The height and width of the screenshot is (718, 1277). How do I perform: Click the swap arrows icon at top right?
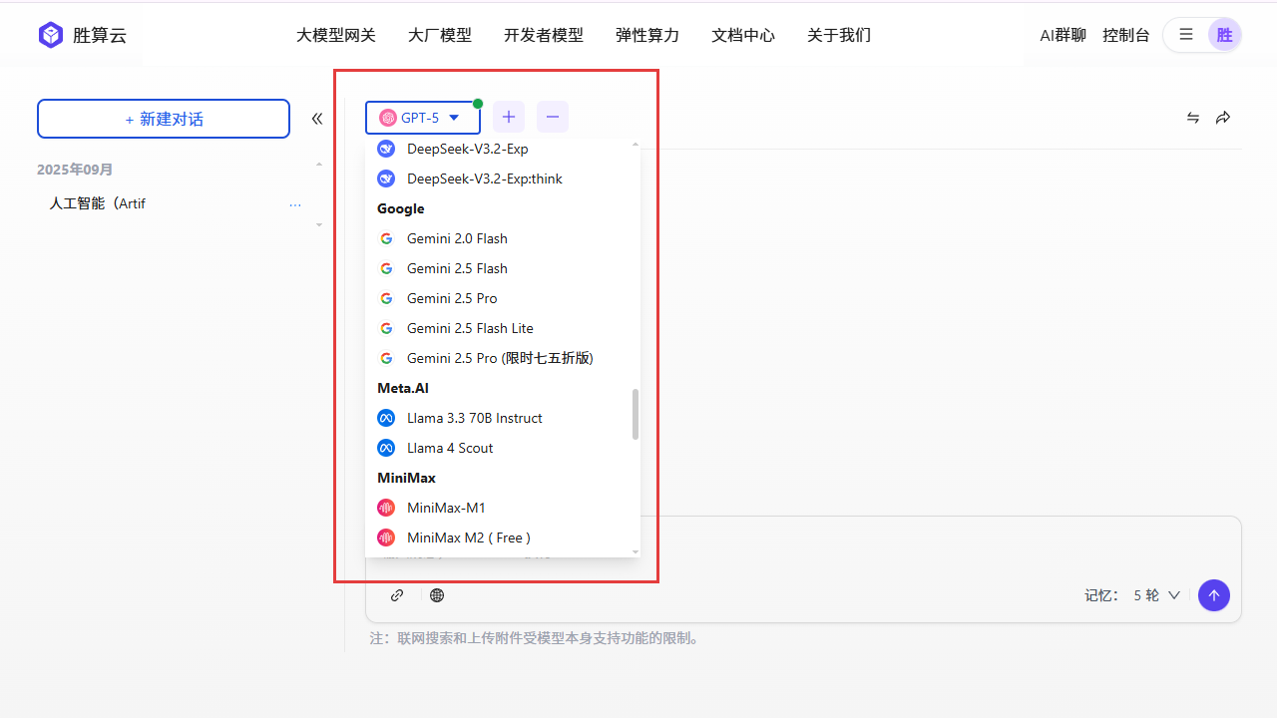[1193, 118]
